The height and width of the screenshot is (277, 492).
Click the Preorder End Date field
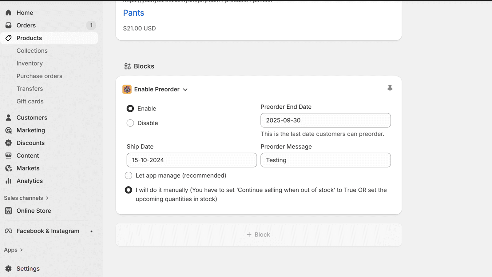click(325, 120)
